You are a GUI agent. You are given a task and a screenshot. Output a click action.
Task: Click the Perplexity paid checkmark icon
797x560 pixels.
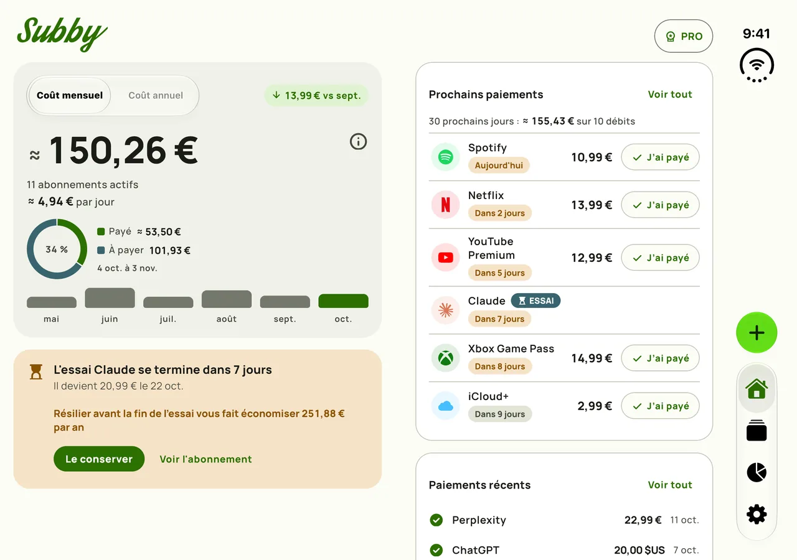(x=436, y=520)
